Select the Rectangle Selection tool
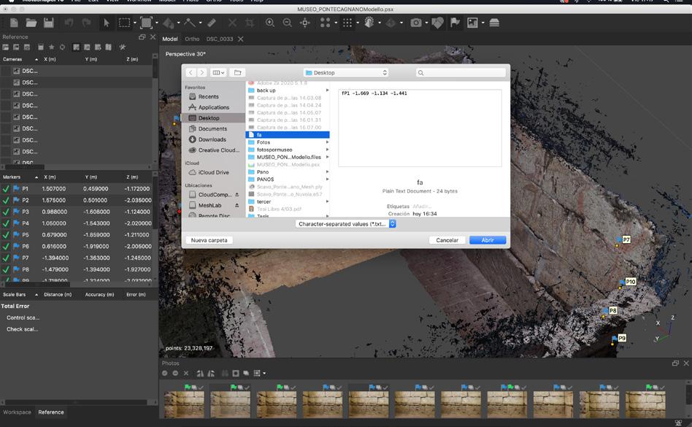Viewport: 692px width, 427px height. pos(124,23)
